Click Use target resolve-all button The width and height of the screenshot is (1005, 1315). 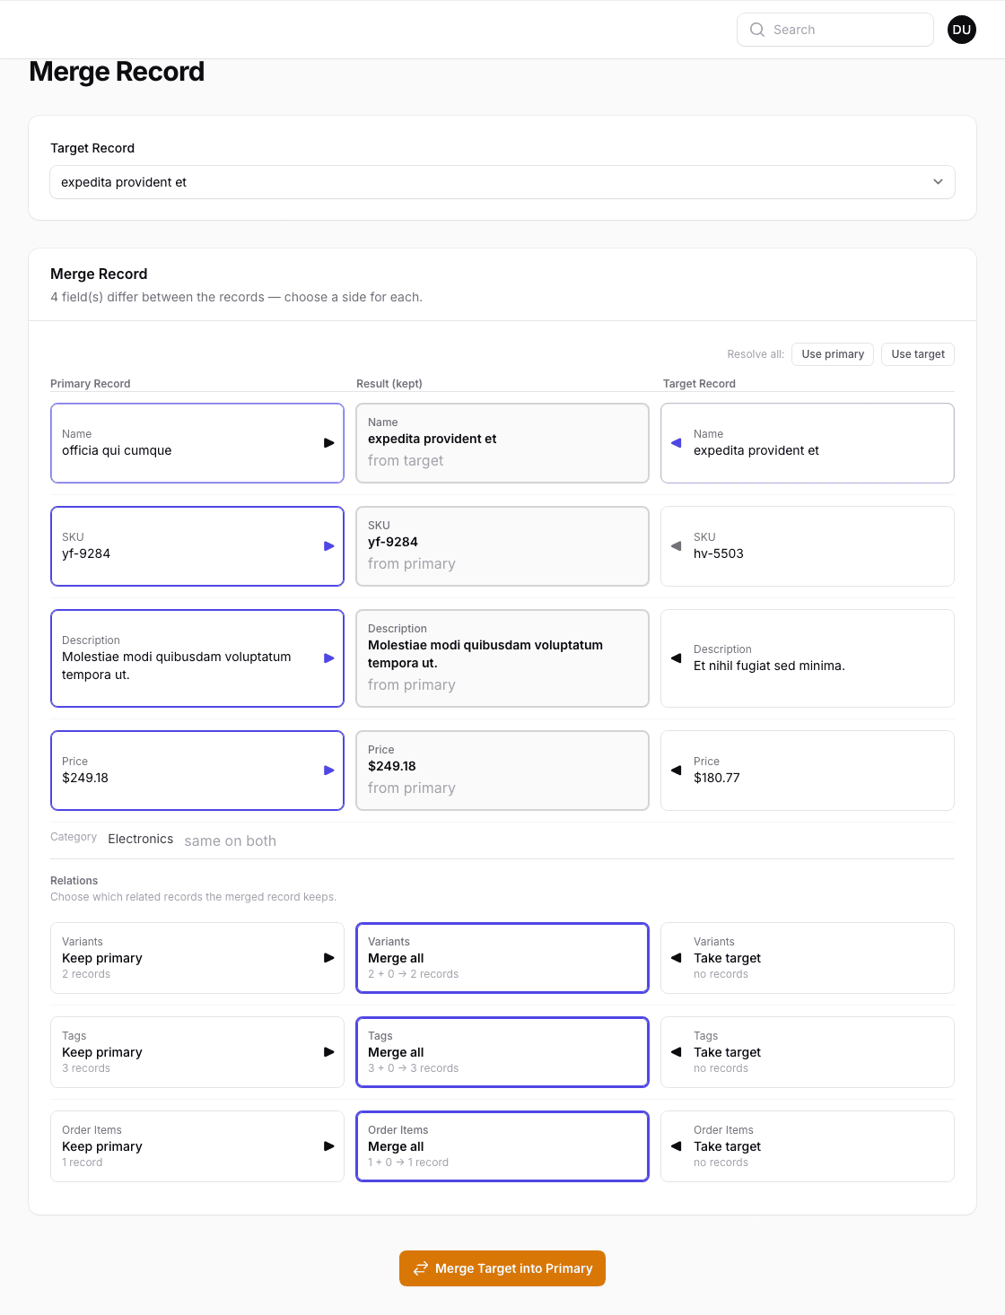click(918, 354)
